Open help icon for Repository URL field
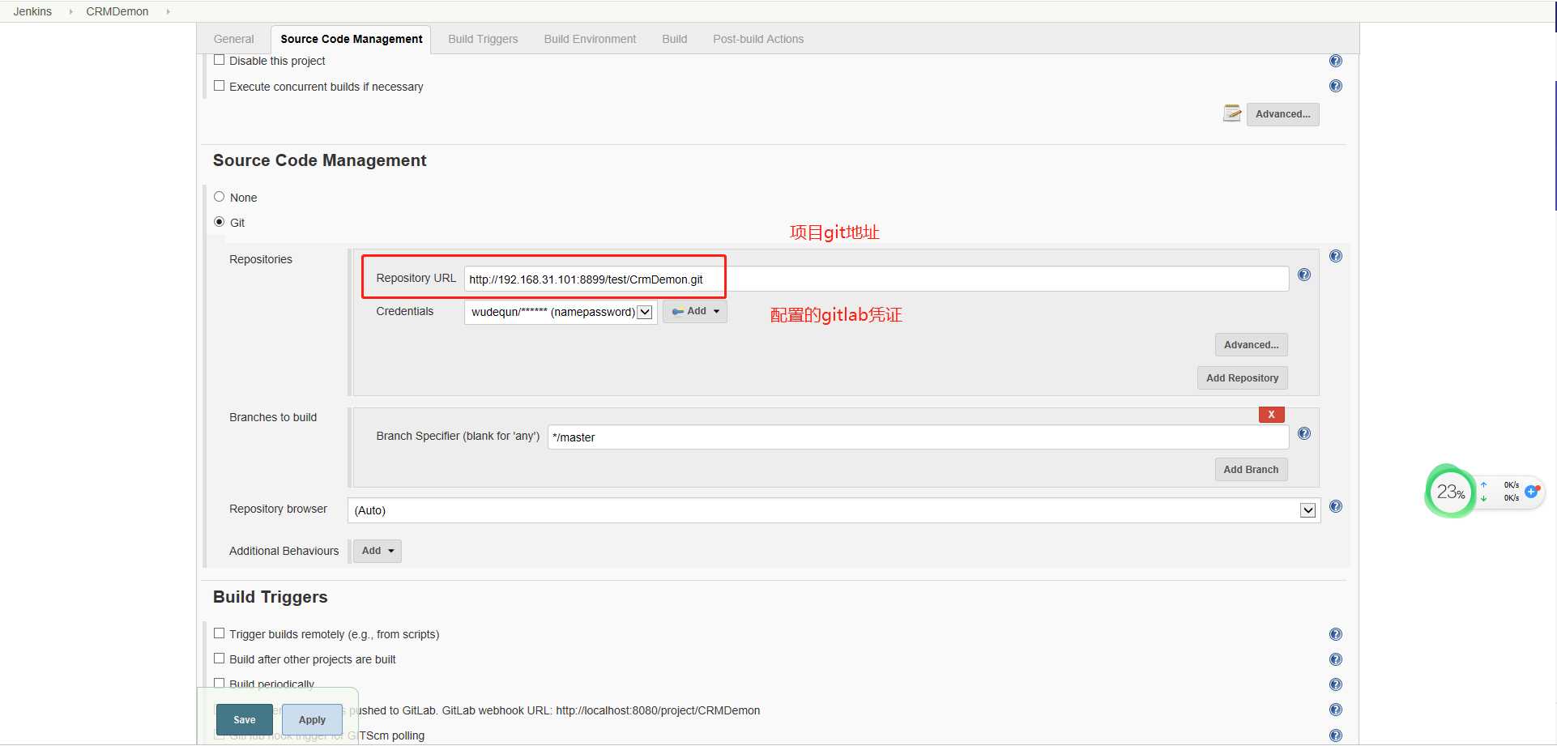This screenshot has width=1557, height=746. (1304, 275)
